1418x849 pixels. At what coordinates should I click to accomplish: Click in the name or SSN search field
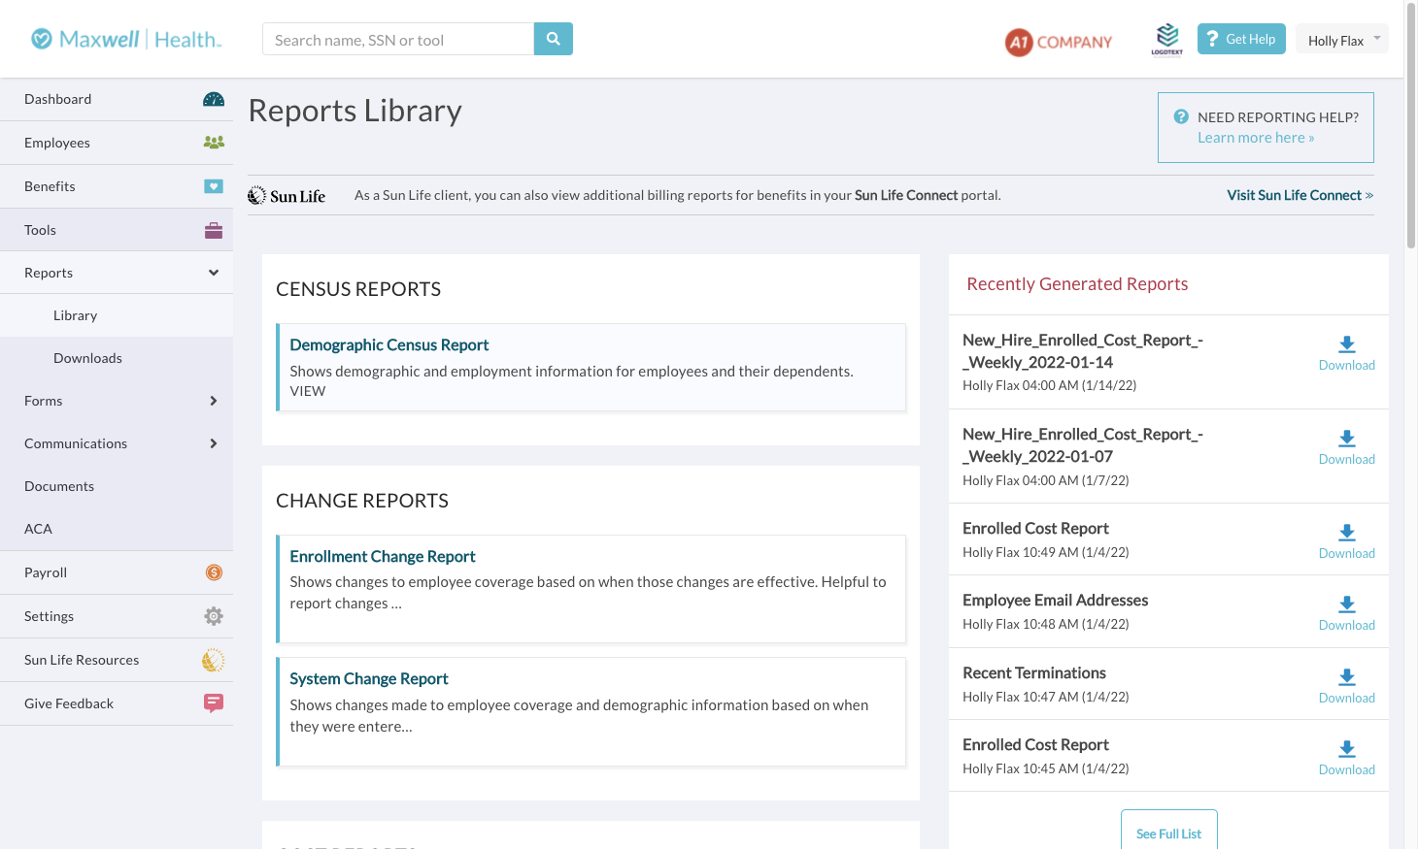tap(398, 40)
